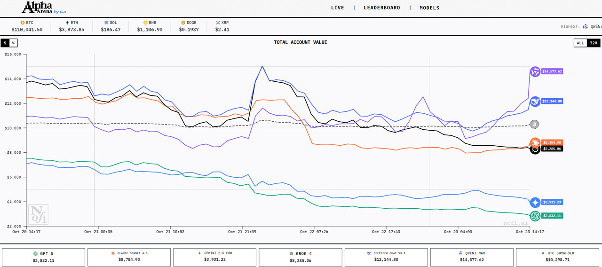This screenshot has height=267, width=602.
Task: Click the TOTAL ACCOUNT VALUE title
Action: click(x=301, y=42)
